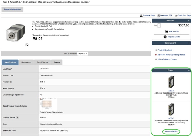The height and width of the screenshot is (136, 192).
Task: Open the Speed-Torque tab
Action: (x=42, y=62)
